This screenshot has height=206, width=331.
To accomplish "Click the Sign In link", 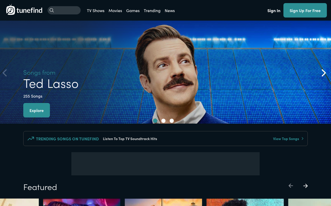I will pyautogui.click(x=274, y=11).
